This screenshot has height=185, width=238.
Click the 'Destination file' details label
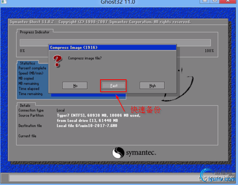coord(30,126)
